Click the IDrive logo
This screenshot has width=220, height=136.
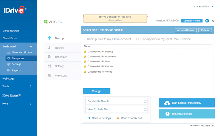click(x=15, y=10)
